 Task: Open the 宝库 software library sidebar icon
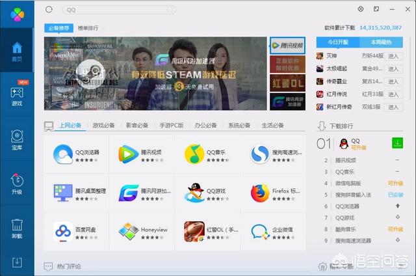coord(17,140)
